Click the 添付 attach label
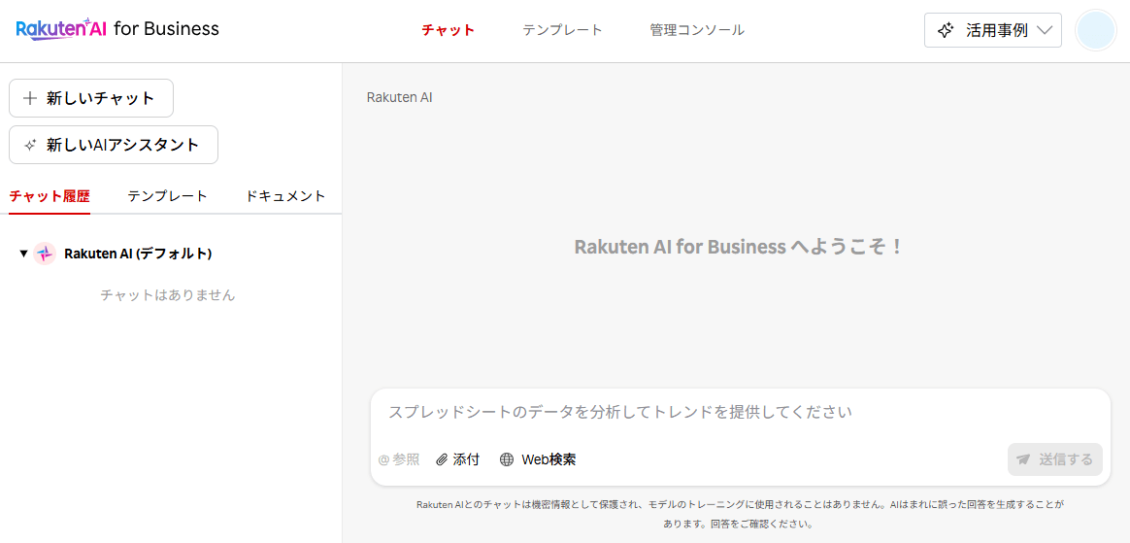The image size is (1130, 543). point(466,459)
